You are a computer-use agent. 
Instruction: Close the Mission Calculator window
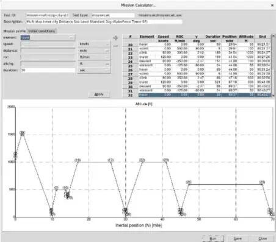coord(272,5)
